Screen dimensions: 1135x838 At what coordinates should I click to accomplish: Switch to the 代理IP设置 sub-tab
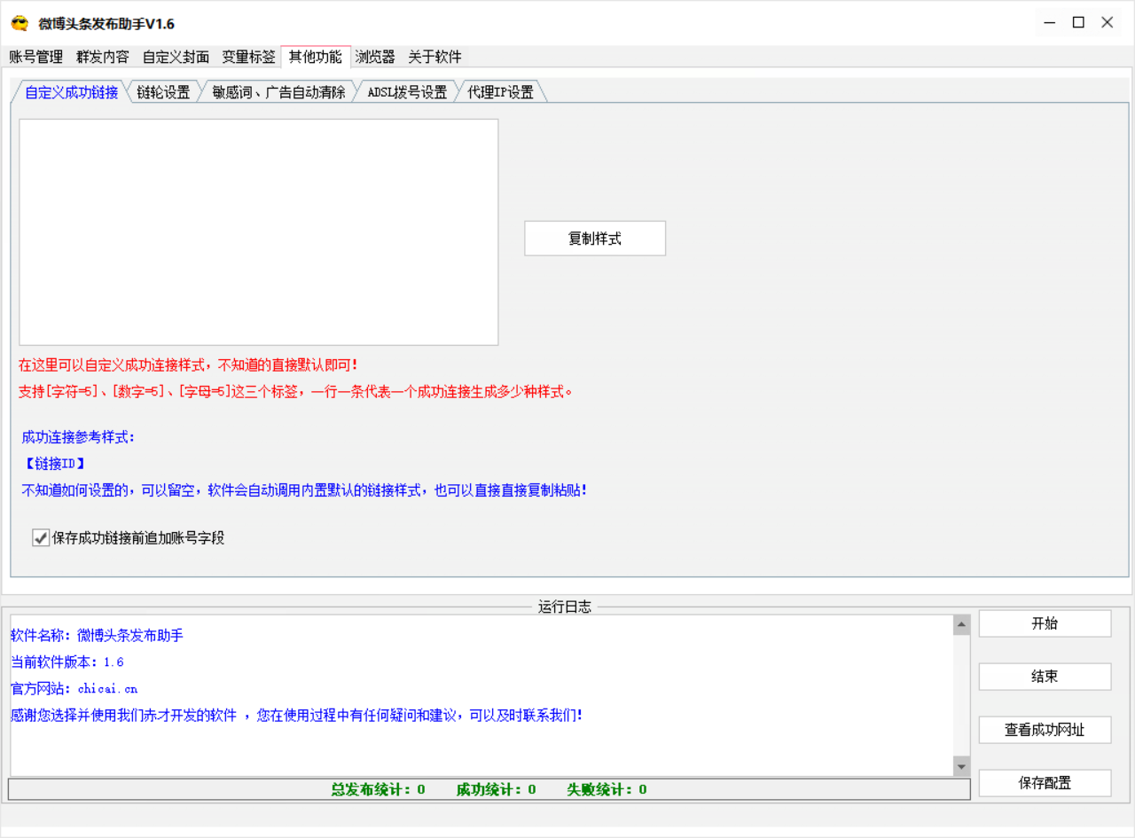(501, 92)
